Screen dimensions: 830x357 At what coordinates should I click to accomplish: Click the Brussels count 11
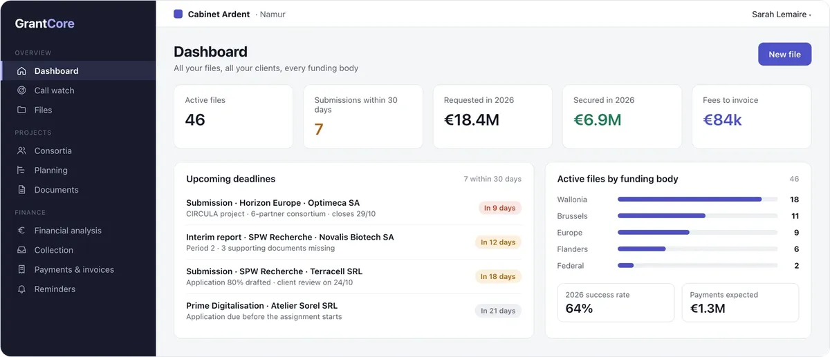[x=795, y=216]
